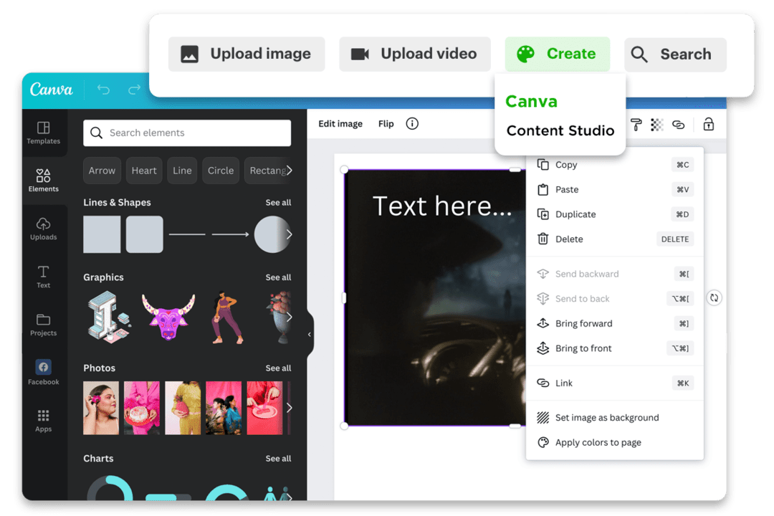Show more Lines & Shapes with the arrow
This screenshot has height=516, width=774.
click(x=290, y=234)
